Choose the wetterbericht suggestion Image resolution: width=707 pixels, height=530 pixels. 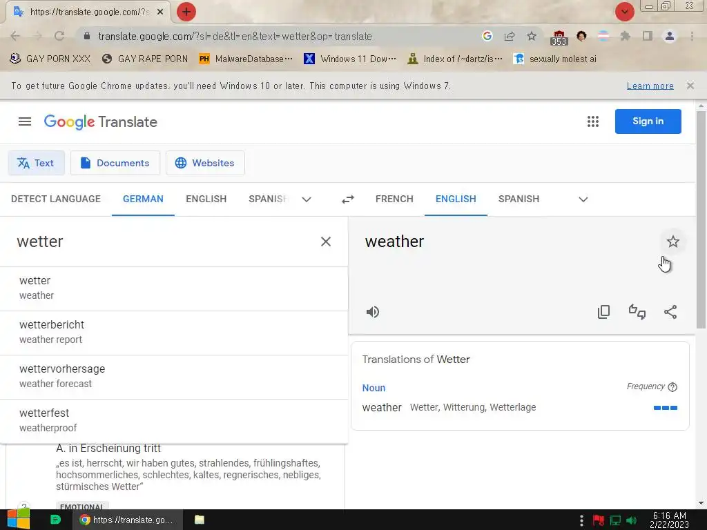174,333
